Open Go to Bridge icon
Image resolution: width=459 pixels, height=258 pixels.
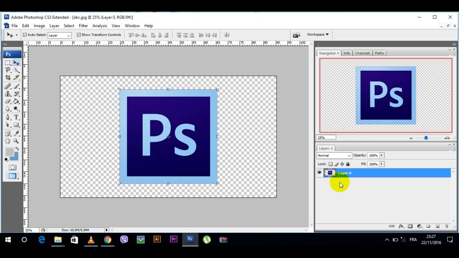[297, 35]
